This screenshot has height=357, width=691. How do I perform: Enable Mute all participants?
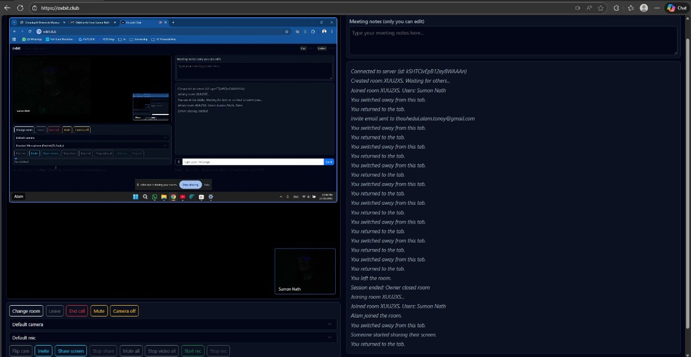click(131, 351)
